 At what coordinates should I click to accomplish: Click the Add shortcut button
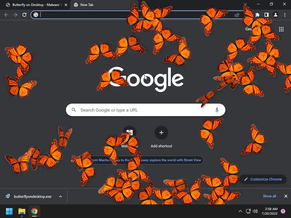click(161, 137)
